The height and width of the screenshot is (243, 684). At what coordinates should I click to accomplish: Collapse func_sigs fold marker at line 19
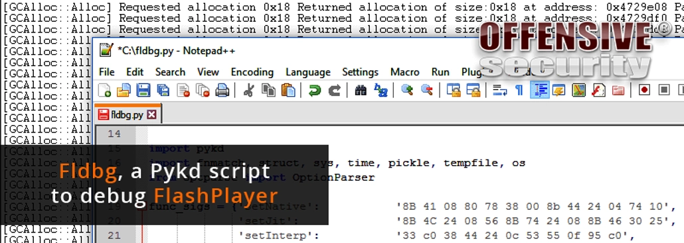tap(142, 207)
